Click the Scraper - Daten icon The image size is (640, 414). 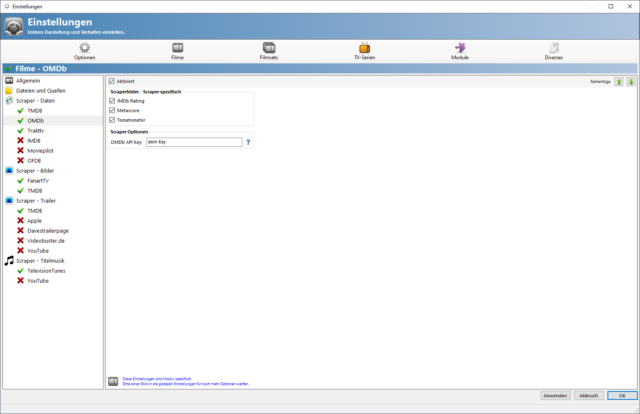coord(9,100)
